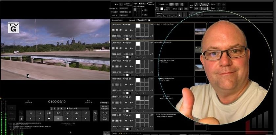Add double chevron >> text button
The height and width of the screenshot is (135, 276).
[x=196, y=9]
